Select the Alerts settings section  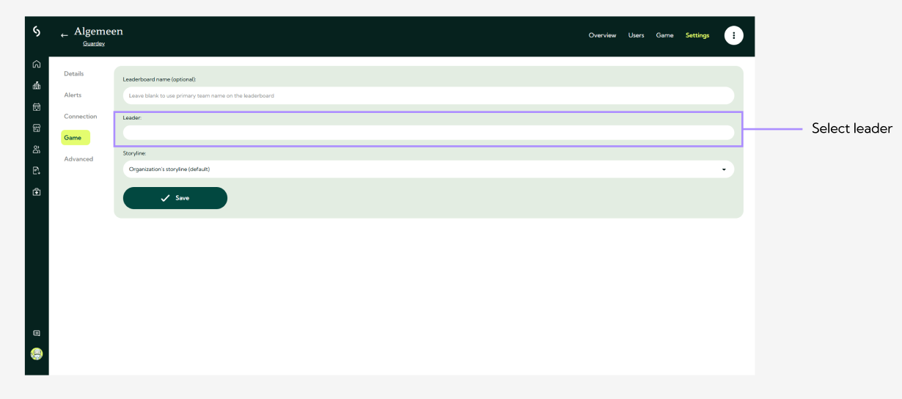pyautogui.click(x=73, y=95)
